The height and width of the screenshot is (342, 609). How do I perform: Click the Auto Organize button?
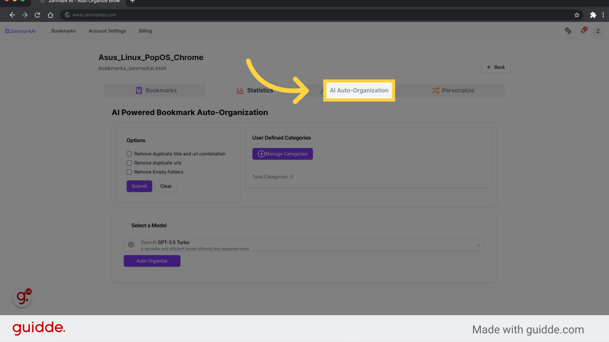[x=151, y=261]
